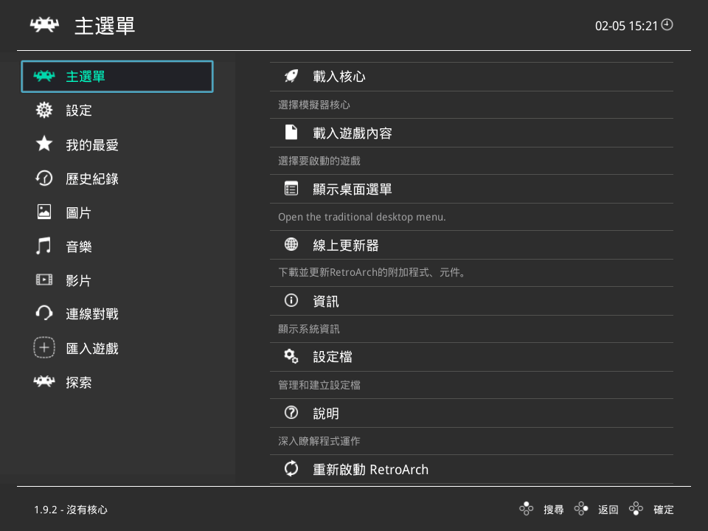Click the music note icon beside 音樂
This screenshot has width=708, height=531.
pyautogui.click(x=44, y=246)
